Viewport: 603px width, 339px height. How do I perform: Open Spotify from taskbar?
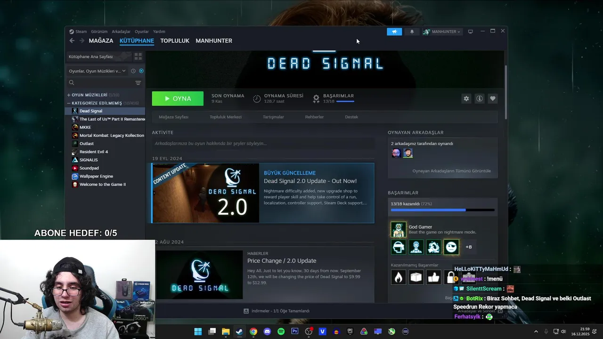[x=281, y=331]
